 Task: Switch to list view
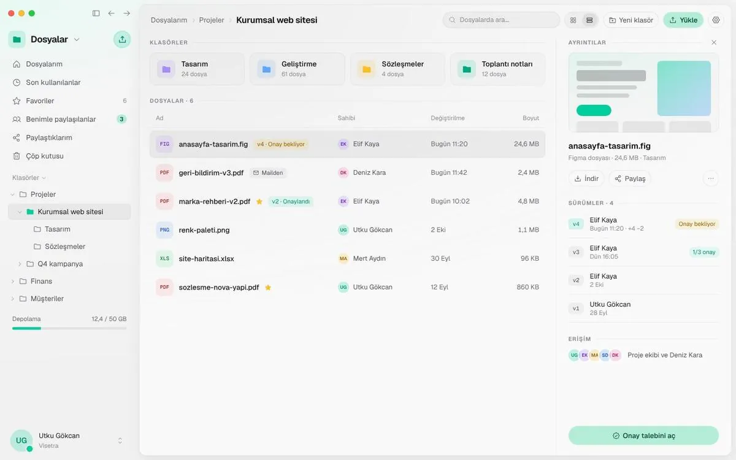[589, 20]
